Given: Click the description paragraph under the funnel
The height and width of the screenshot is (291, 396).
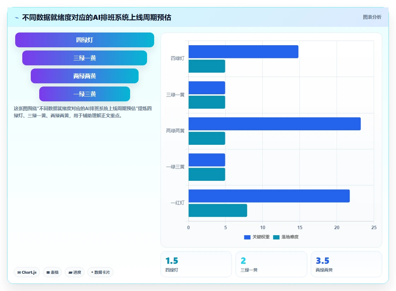Looking at the screenshot, I should 83,112.
